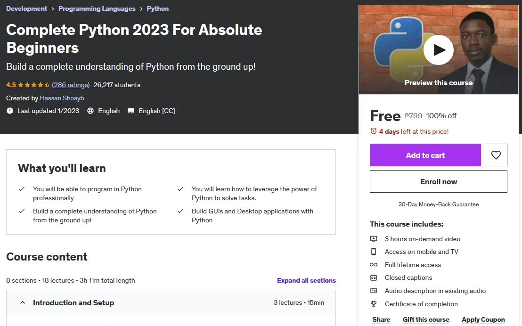Click the 4.5 rating number

pos(11,85)
